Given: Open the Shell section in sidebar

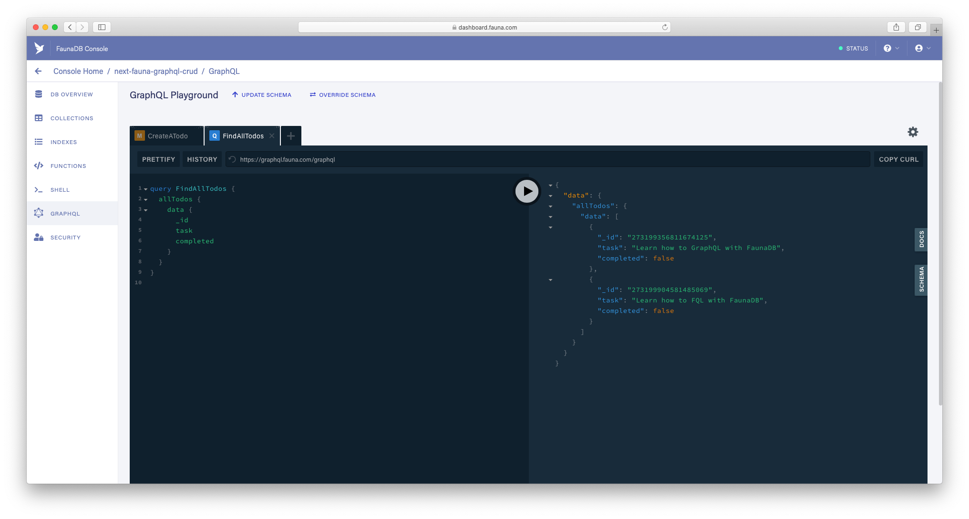Looking at the screenshot, I should click(x=60, y=189).
